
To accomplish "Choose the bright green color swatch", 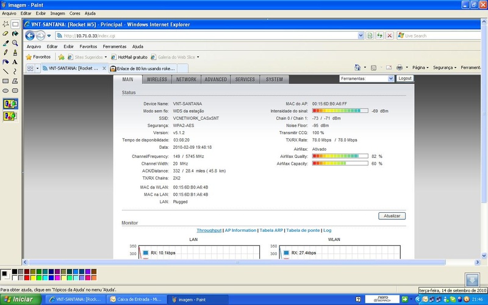I will click(39, 278).
